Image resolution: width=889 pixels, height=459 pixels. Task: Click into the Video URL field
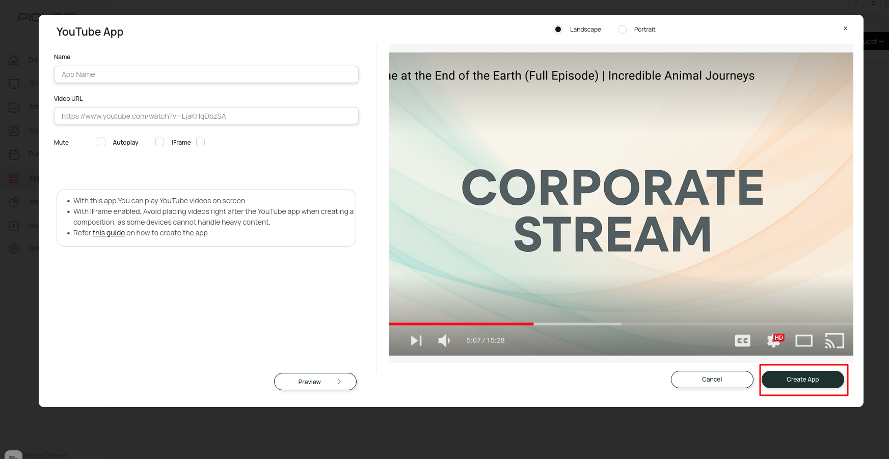(x=206, y=116)
